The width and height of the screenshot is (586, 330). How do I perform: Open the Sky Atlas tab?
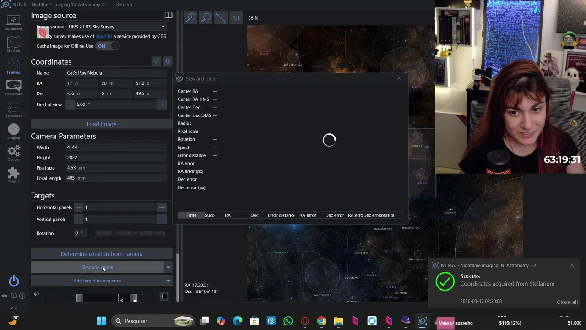coord(13,44)
